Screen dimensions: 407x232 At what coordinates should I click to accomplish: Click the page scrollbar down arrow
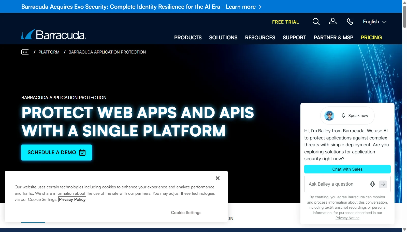[x=404, y=229]
